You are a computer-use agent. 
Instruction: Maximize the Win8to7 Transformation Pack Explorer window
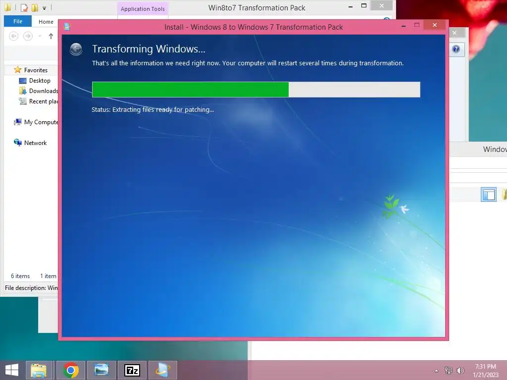[x=364, y=6]
